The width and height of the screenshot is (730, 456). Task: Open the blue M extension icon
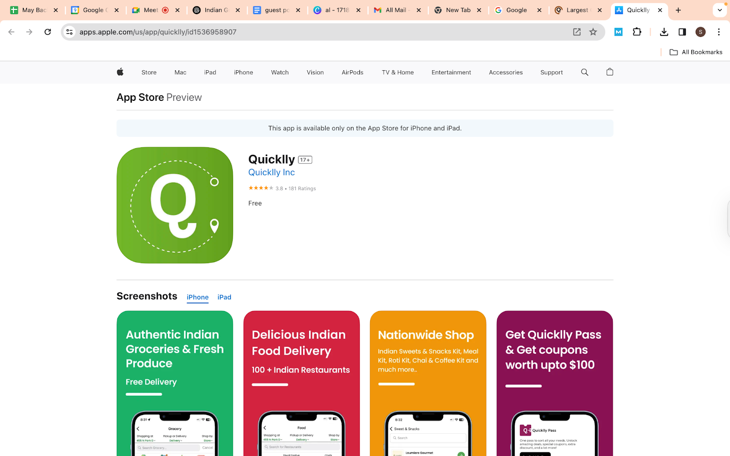coord(619,32)
